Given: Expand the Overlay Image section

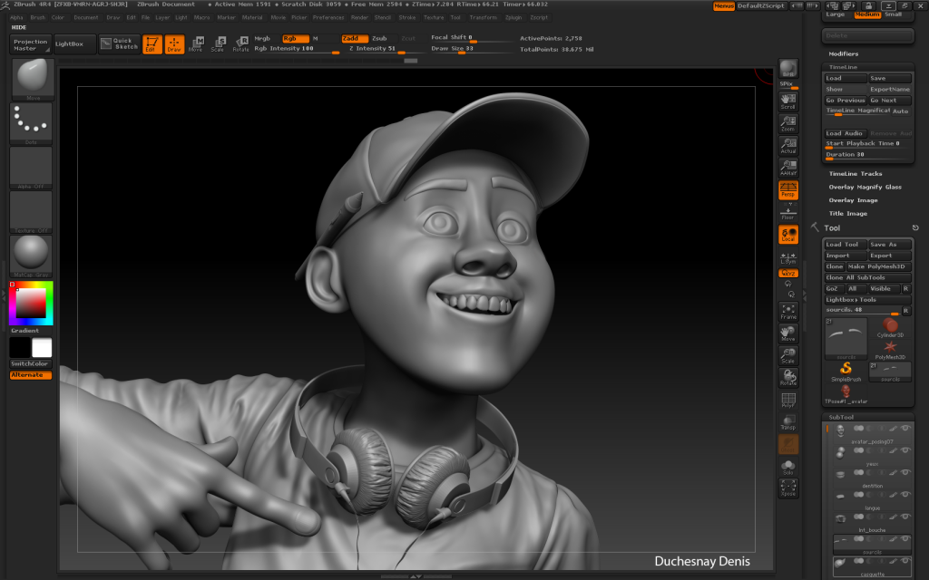Looking at the screenshot, I should tap(853, 200).
